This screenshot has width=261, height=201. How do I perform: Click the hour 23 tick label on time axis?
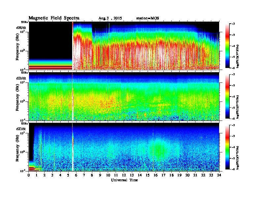click(x=211, y=175)
